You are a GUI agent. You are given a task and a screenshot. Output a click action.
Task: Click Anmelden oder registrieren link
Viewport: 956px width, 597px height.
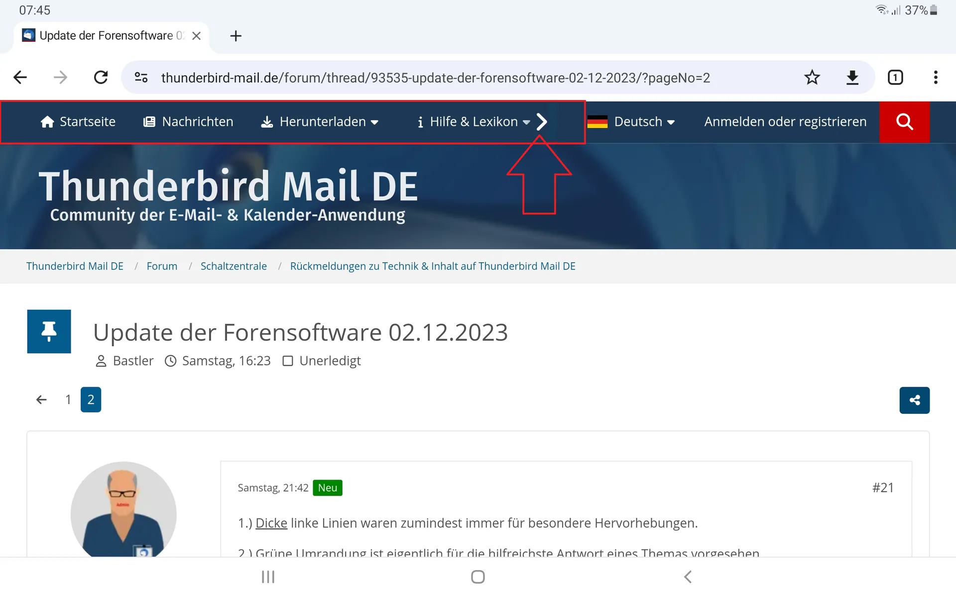coord(785,122)
